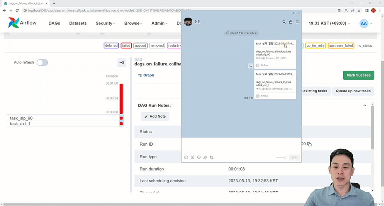
Task: Click the 현진 profile picture in chat header
Action: (x=188, y=22)
